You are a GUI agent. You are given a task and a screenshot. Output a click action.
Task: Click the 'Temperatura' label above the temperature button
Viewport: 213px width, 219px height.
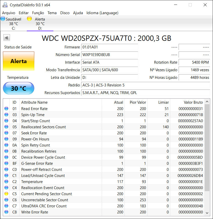pos(18,78)
